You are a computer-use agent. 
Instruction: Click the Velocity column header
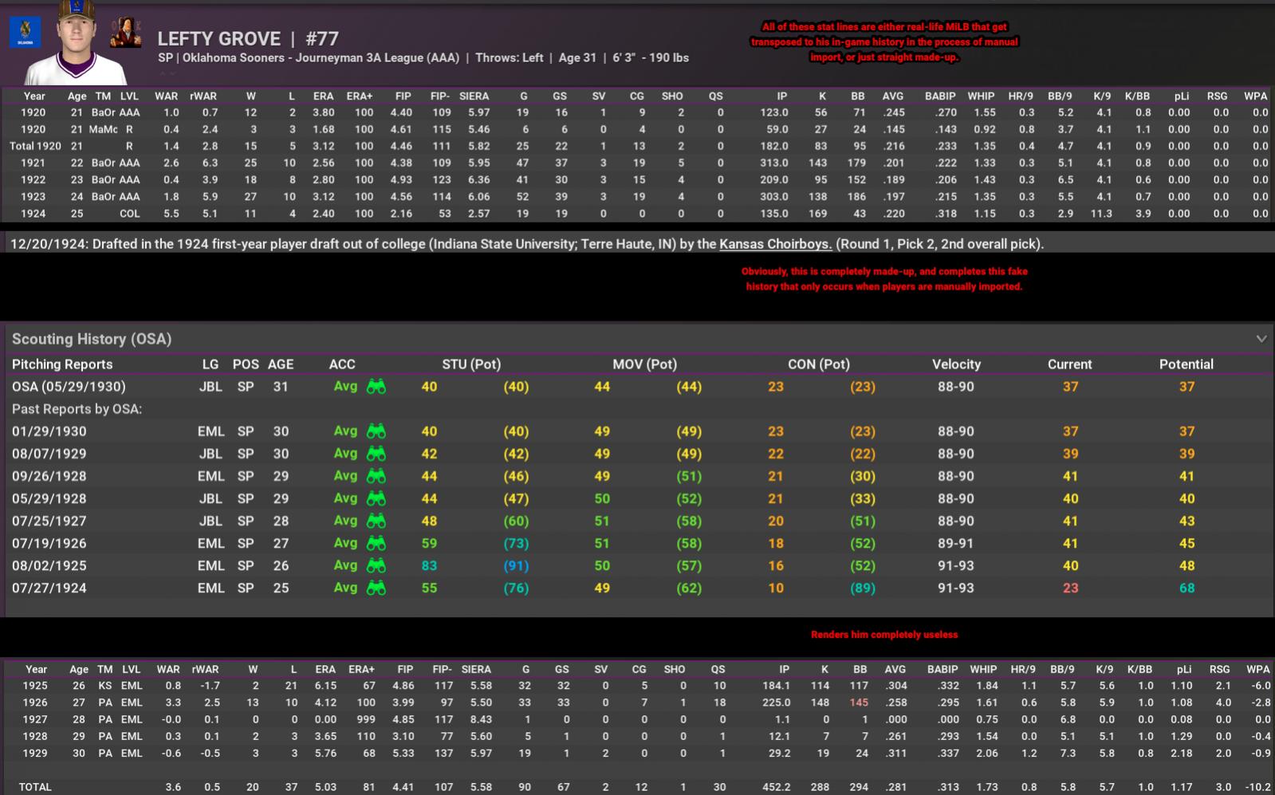click(x=956, y=364)
